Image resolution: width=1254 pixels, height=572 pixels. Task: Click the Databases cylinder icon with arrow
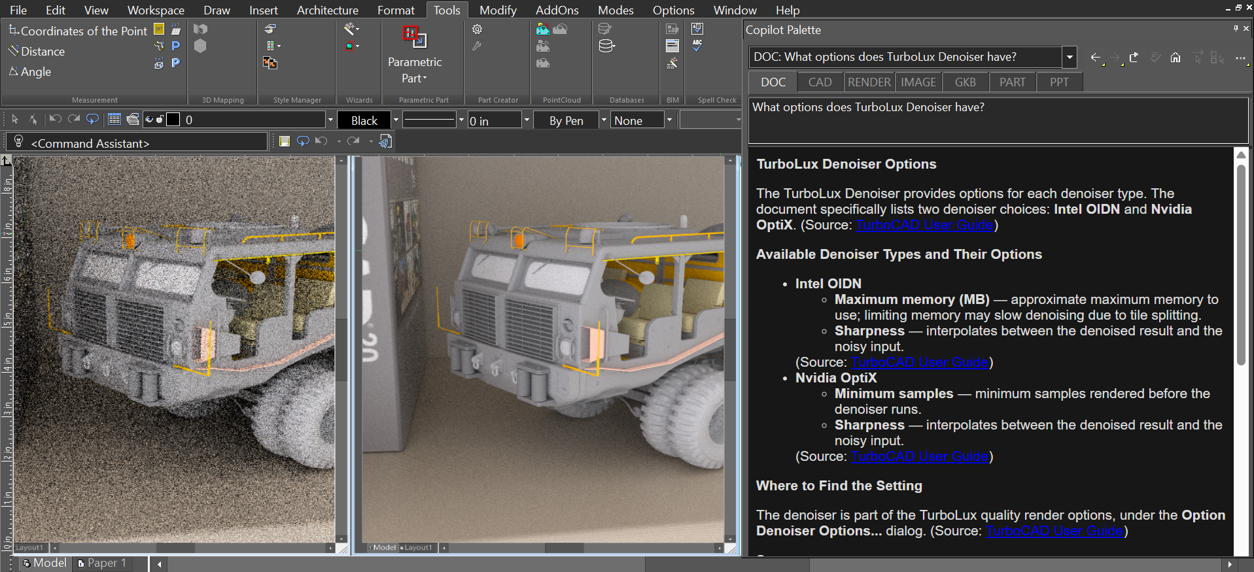pos(607,46)
